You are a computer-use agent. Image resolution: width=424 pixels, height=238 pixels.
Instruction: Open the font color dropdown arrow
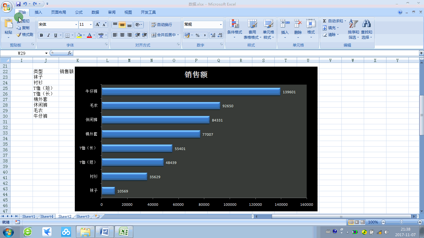(x=94, y=35)
